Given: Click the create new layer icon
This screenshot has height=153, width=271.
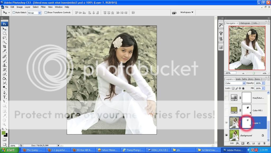Looking at the screenshot, I should tap(259, 143).
